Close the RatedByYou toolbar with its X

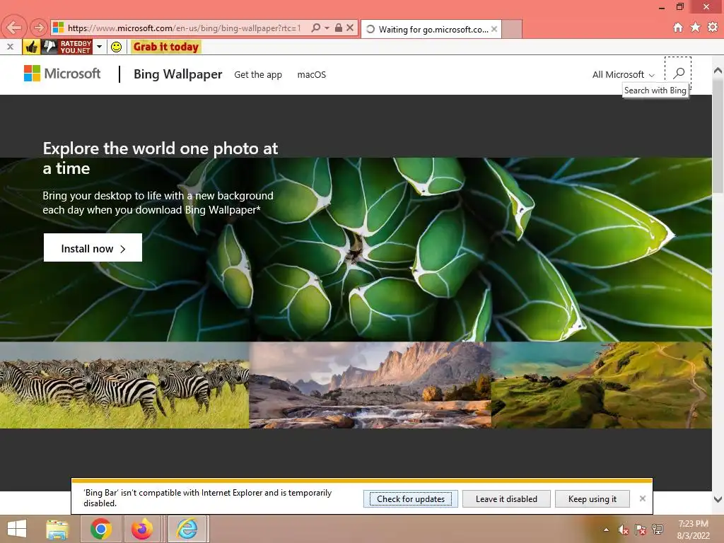[10, 47]
